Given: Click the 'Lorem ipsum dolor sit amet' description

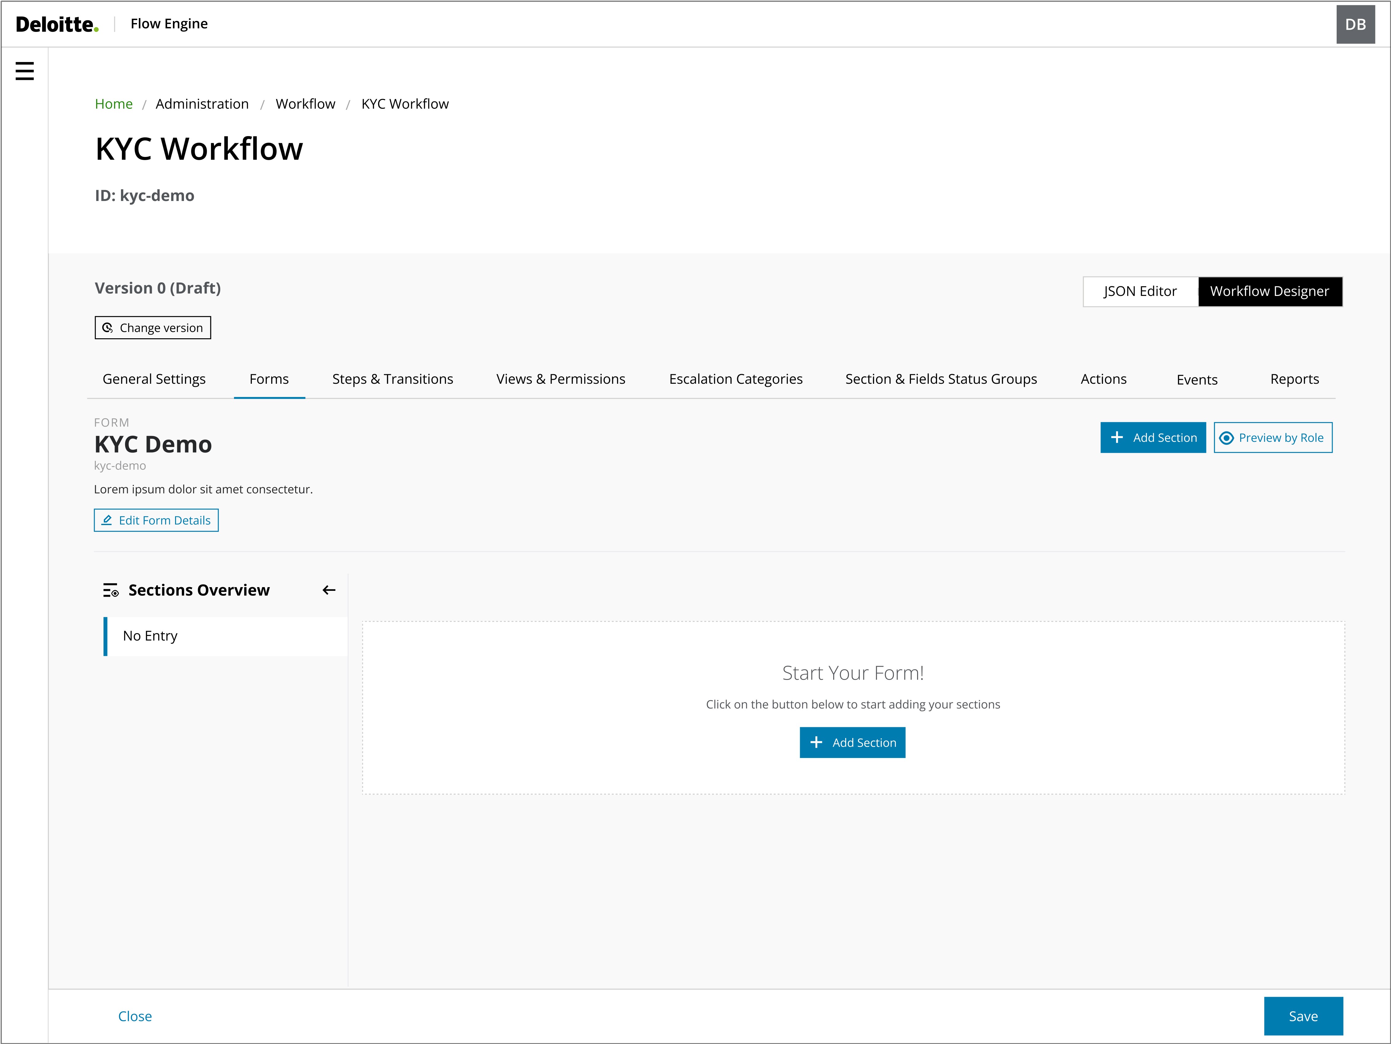Looking at the screenshot, I should coord(203,489).
